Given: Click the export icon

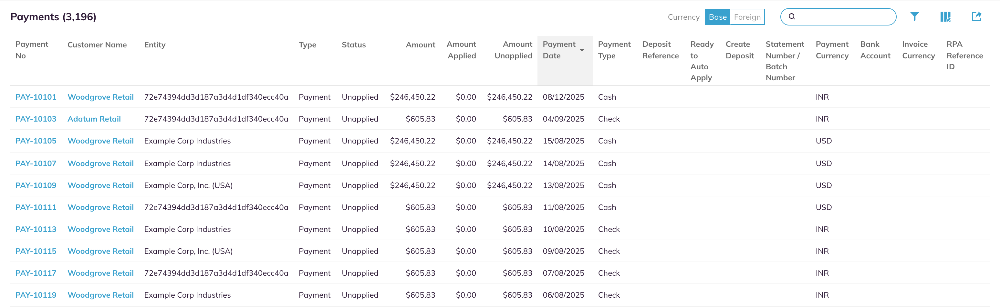Looking at the screenshot, I should click(976, 17).
